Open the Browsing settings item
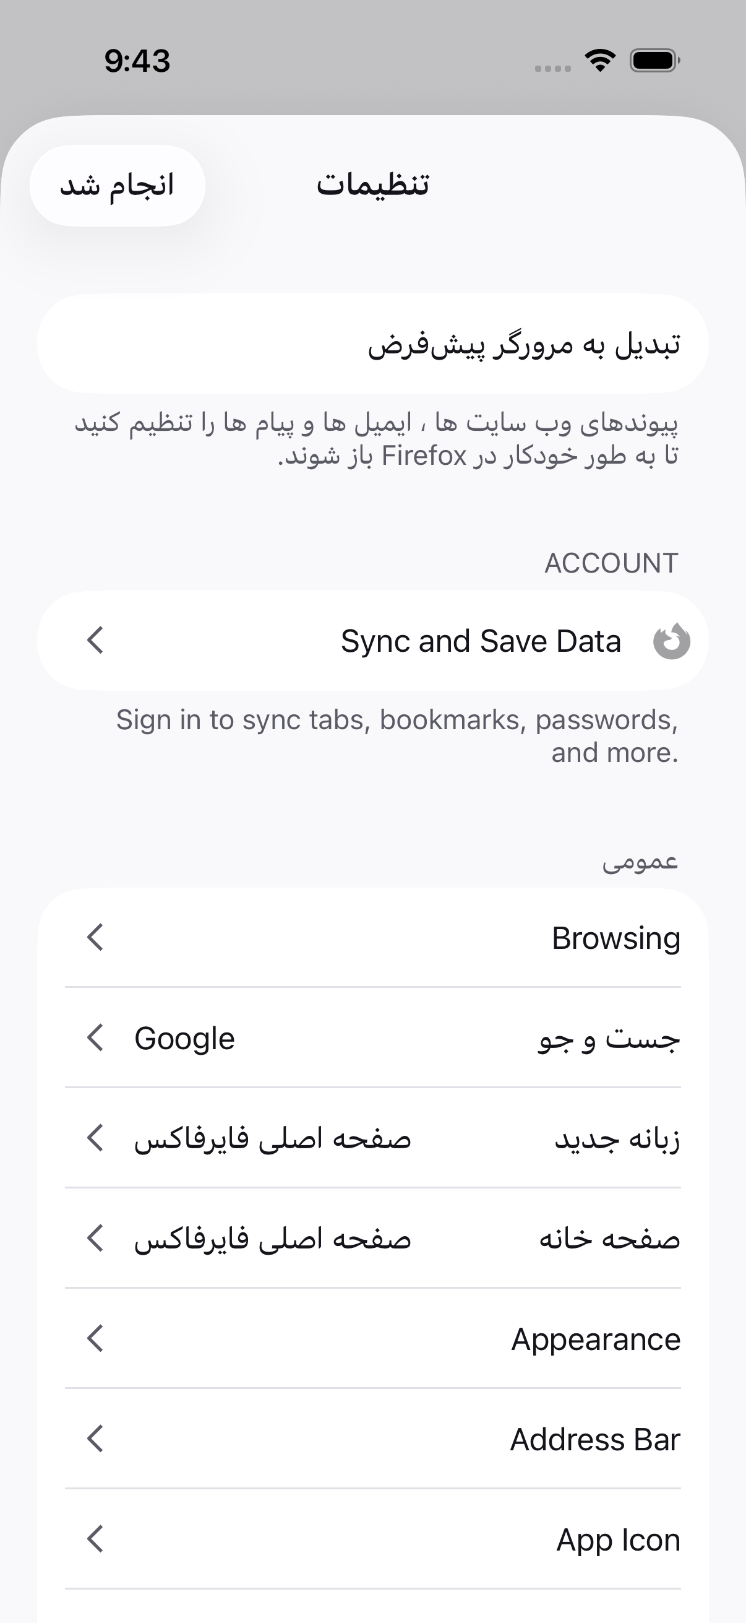746x1623 pixels. 372,938
